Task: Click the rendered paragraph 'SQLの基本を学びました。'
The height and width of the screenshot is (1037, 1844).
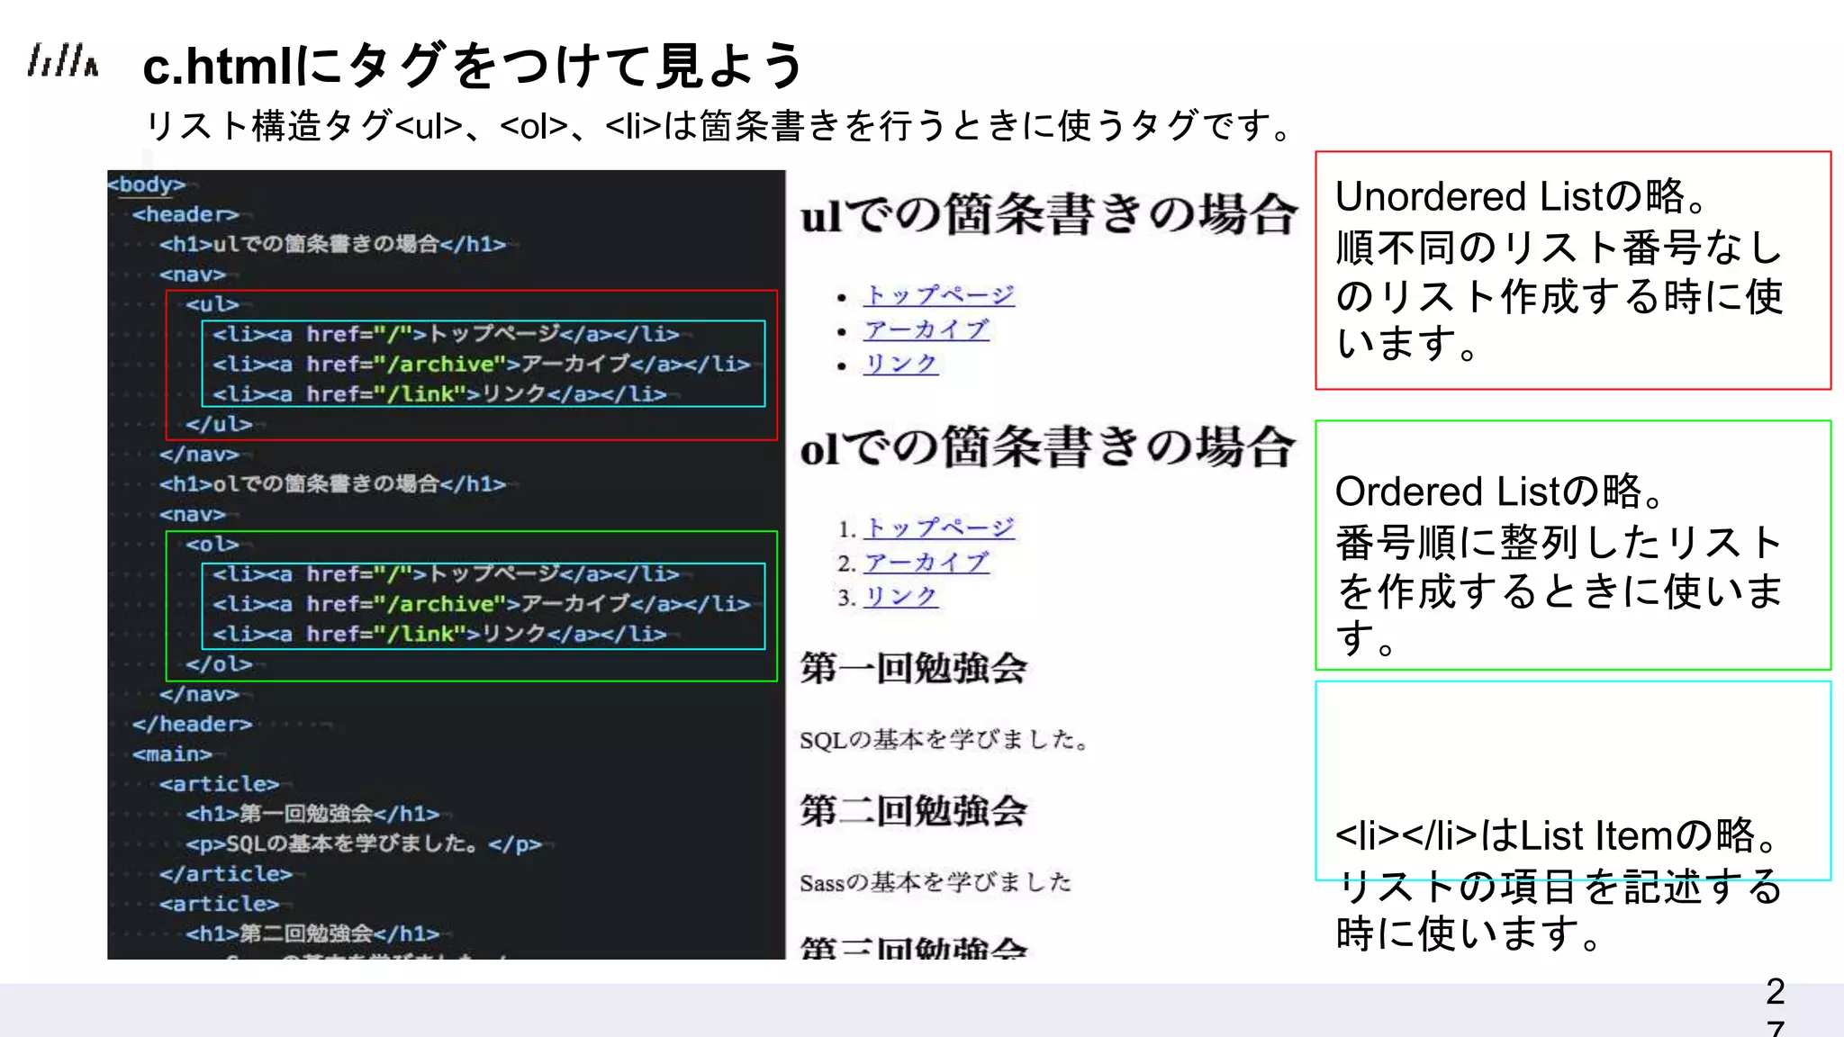Action: pos(945,740)
